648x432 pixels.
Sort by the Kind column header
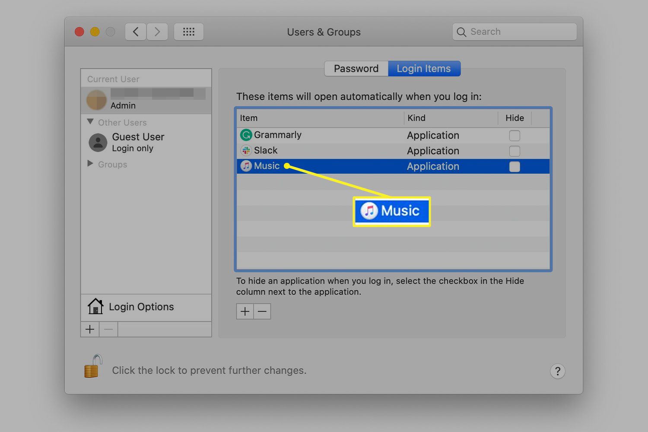pyautogui.click(x=451, y=118)
